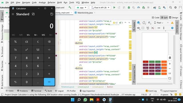
Task: Zoom out the design preview
Action: [x=170, y=69]
